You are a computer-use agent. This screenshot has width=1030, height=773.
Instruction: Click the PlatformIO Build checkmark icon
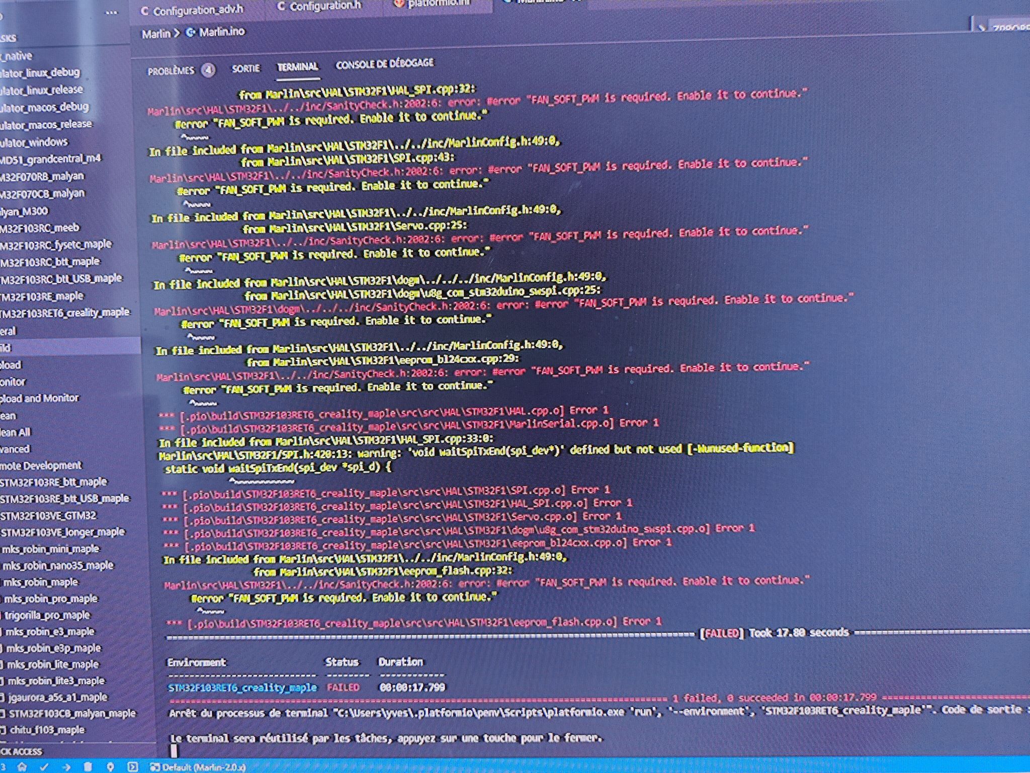44,766
